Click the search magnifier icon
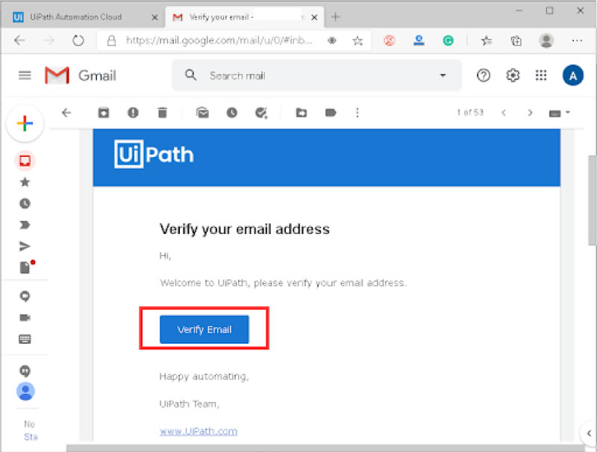 pyautogui.click(x=191, y=75)
